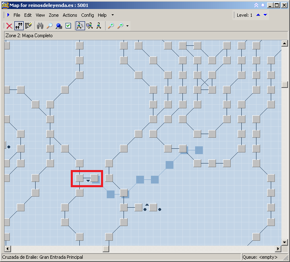The height and width of the screenshot is (262, 290).
Task: Click the plain green walking figure icon
Action: pos(99,26)
